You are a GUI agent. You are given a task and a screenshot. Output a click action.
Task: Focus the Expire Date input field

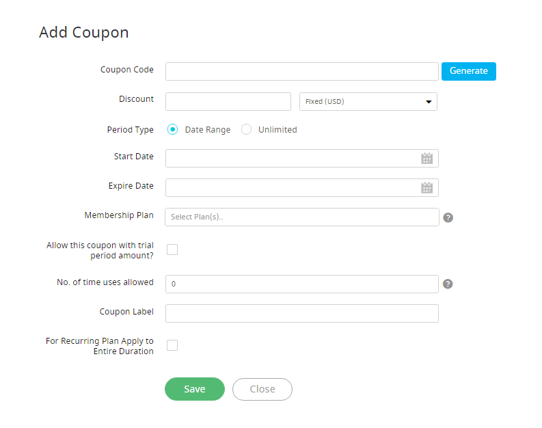click(x=302, y=188)
